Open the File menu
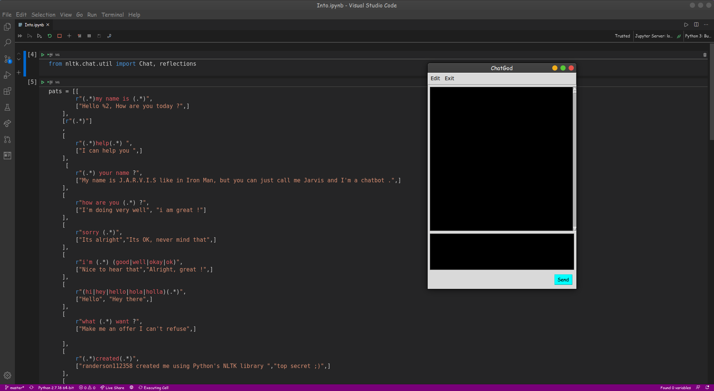The image size is (714, 391). coord(7,15)
